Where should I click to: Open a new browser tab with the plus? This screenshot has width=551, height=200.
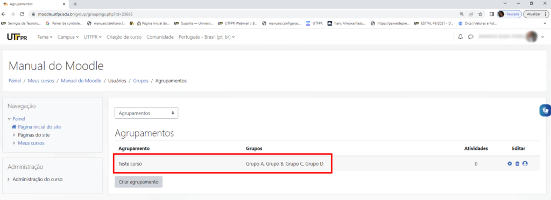coord(75,4)
